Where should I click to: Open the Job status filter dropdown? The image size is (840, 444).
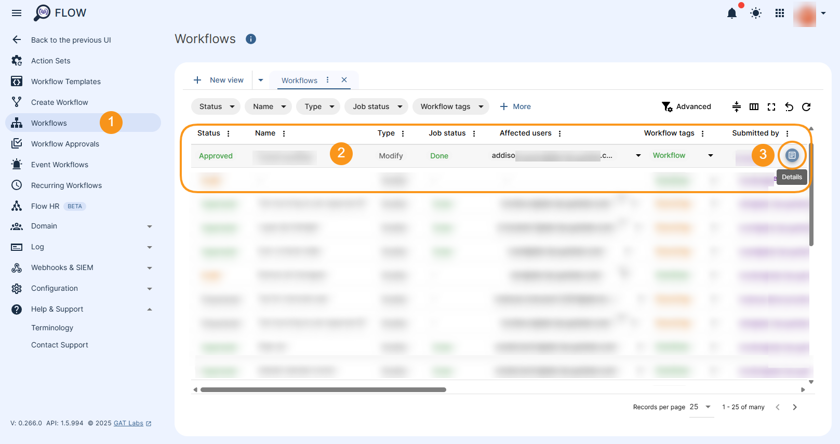(376, 106)
